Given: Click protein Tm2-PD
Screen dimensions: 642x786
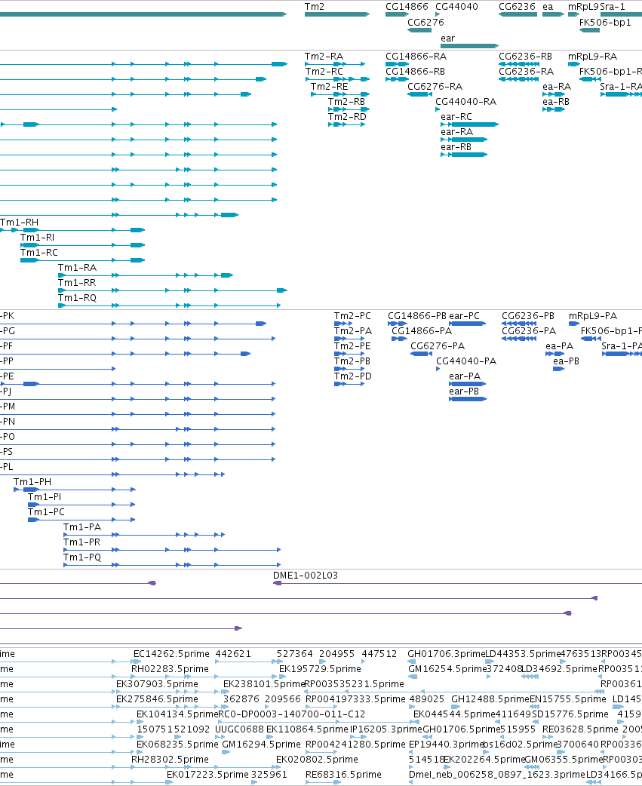Looking at the screenshot, I should coord(353,376).
